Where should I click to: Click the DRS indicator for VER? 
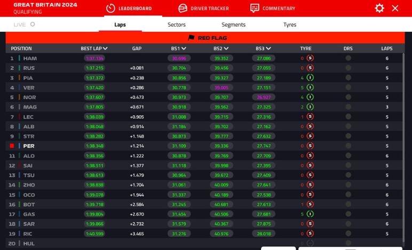[x=348, y=87]
